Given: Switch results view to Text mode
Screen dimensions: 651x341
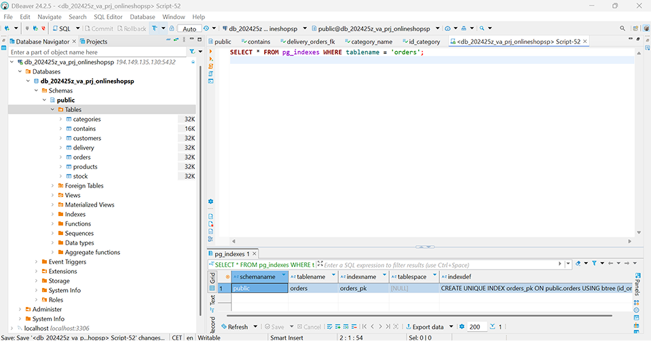Looking at the screenshot, I should click(212, 299).
